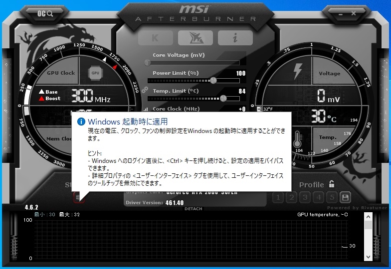The width and height of the screenshot is (391, 269).
Task: Select profile slot 1
Action: (278, 197)
